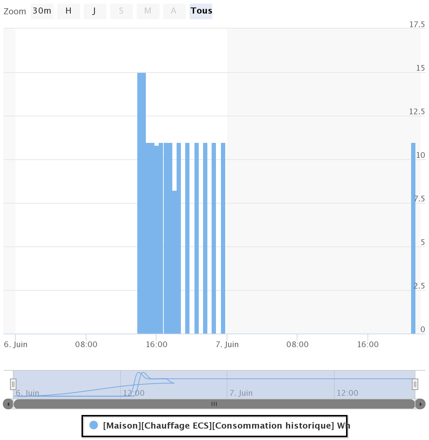Click the first '08:00' axis label
This screenshot has width=429, height=440.
pyautogui.click(x=86, y=345)
